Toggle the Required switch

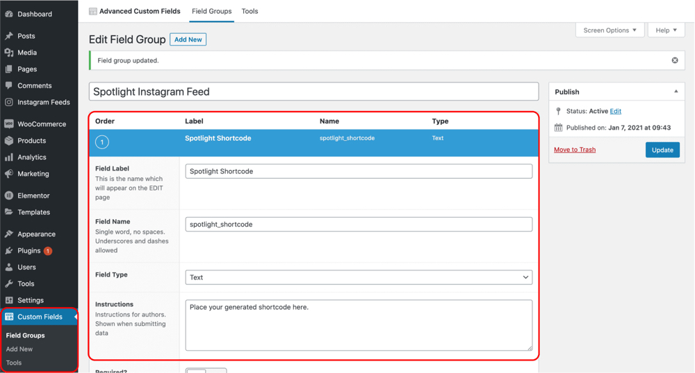click(x=206, y=370)
